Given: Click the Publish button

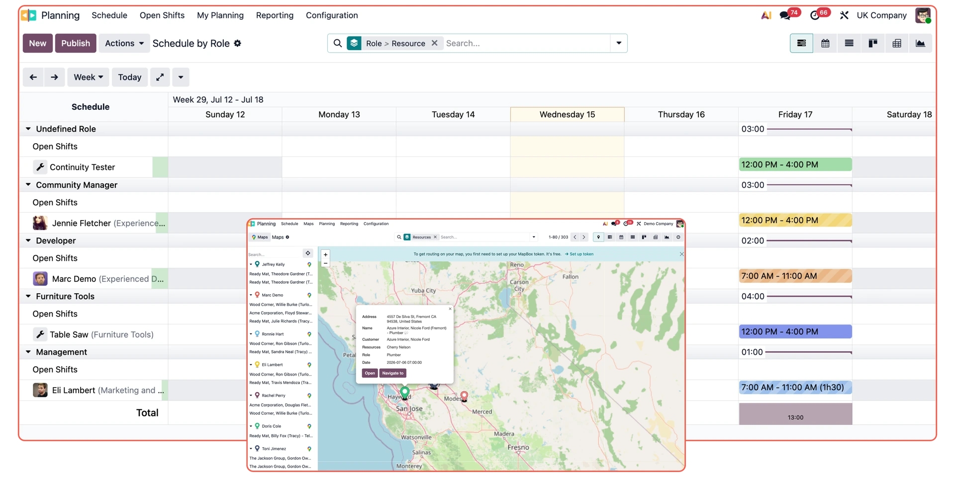Looking at the screenshot, I should coord(76,43).
